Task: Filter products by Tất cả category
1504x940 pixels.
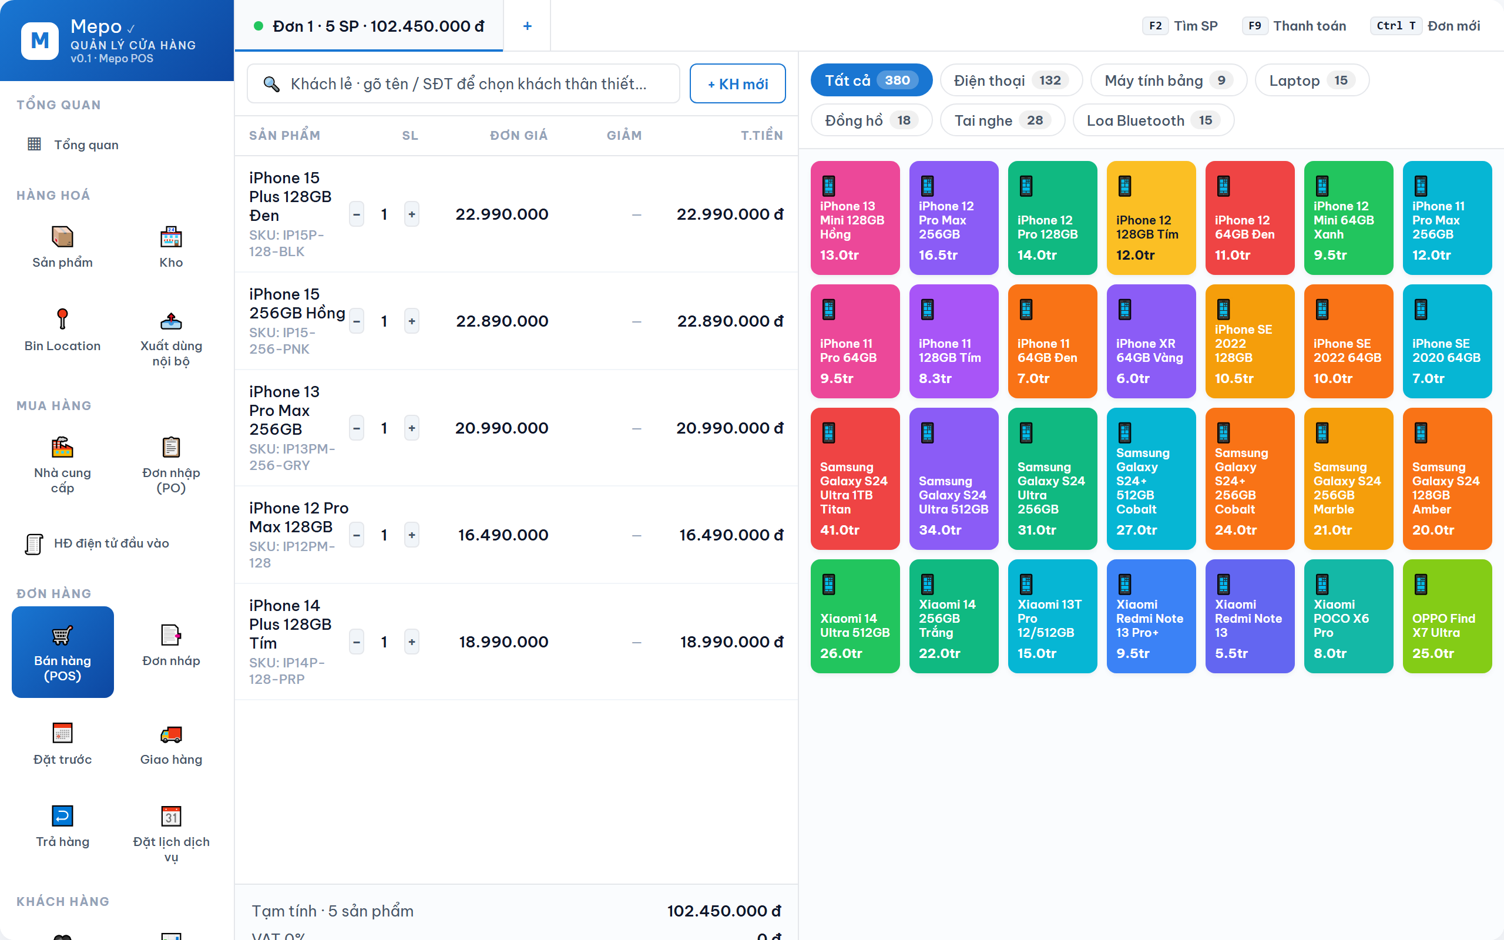Action: 871,80
